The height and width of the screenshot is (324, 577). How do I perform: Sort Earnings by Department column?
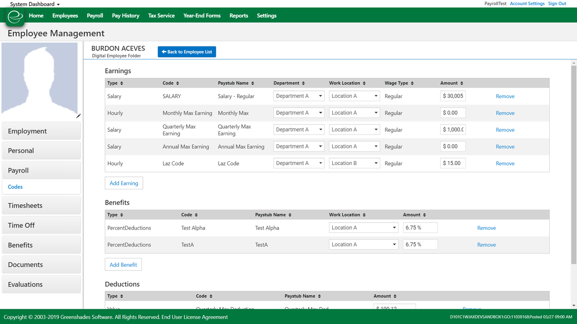[x=303, y=83]
